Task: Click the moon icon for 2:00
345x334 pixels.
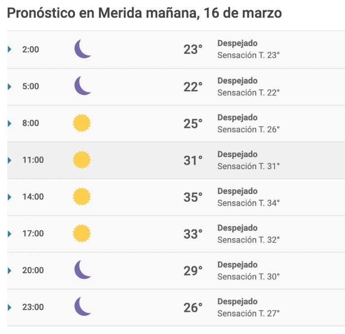Action: pyautogui.click(x=83, y=49)
